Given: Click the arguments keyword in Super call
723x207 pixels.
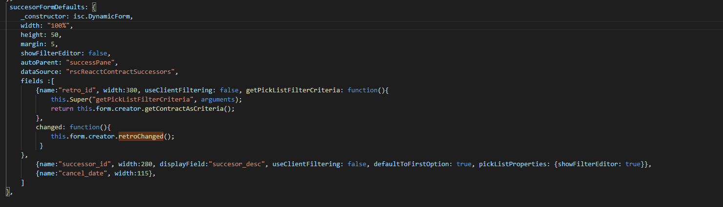Looking at the screenshot, I should tap(219, 100).
